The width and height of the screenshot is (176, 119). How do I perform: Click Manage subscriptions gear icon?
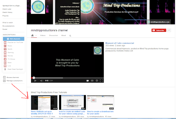coord(4,81)
